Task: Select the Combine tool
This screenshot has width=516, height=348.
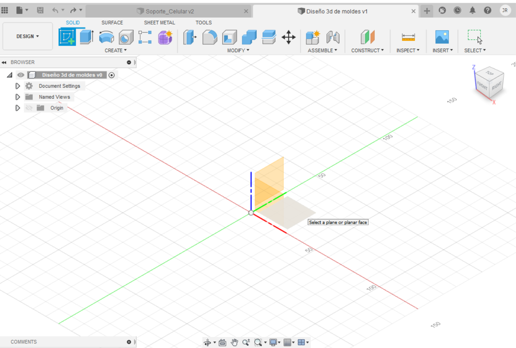Action: coord(249,37)
